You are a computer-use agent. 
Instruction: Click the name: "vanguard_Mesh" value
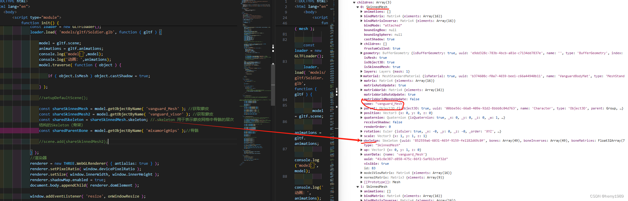coord(389,104)
